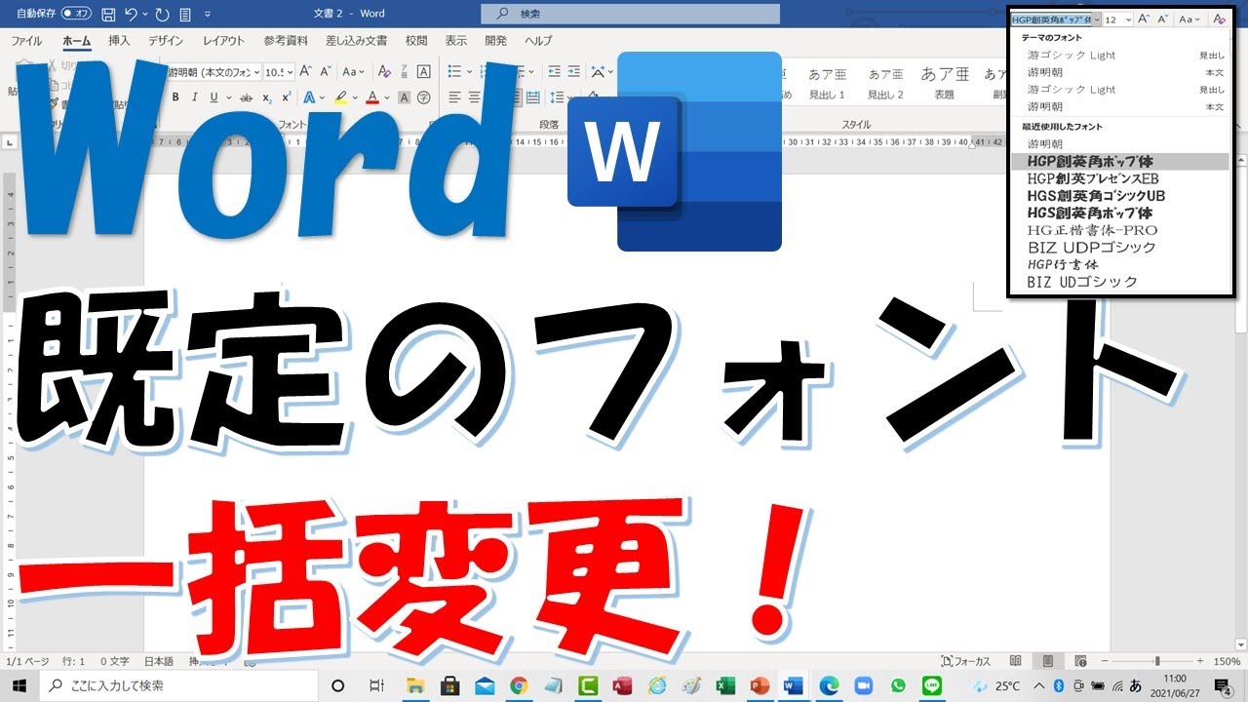The image size is (1248, 702).
Task: Apply the 見出し 1 style
Action: click(x=828, y=82)
